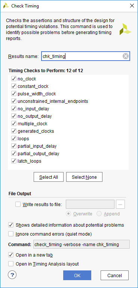This screenshot has width=138, height=288.
Task: Open help with the question mark icon
Action: coord(12,275)
